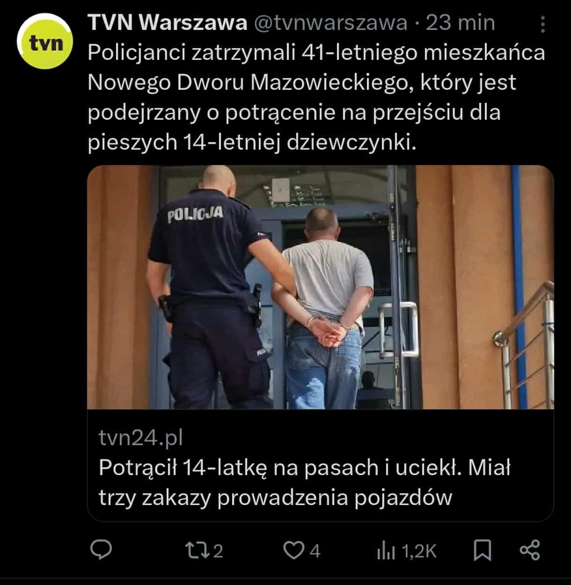Open the tvn profile avatar

click(x=45, y=41)
